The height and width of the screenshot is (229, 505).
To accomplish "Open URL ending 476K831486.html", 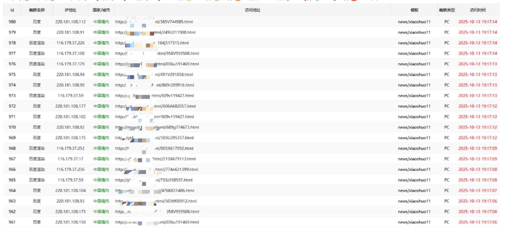I will pos(155,190).
